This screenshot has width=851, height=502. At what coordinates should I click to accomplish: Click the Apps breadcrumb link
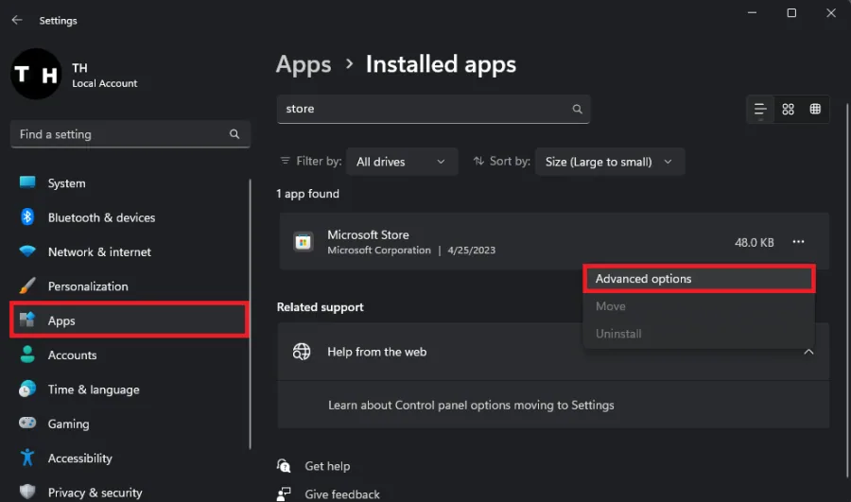point(304,64)
